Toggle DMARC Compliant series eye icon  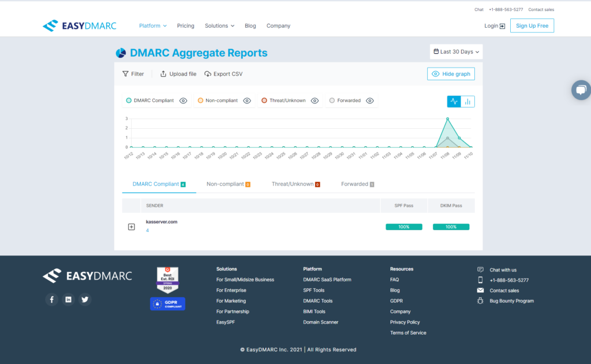coord(183,101)
